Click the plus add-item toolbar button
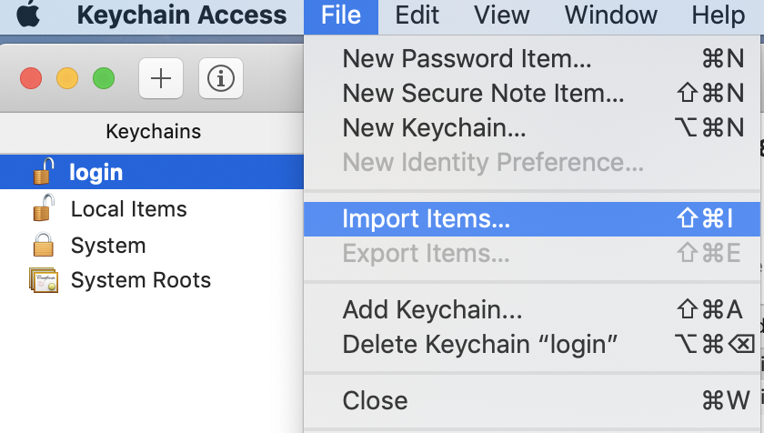Image resolution: width=764 pixels, height=433 pixels. pyautogui.click(x=161, y=78)
